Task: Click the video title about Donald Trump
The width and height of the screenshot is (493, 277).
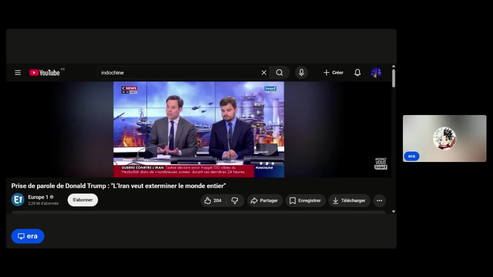Action: click(x=119, y=186)
